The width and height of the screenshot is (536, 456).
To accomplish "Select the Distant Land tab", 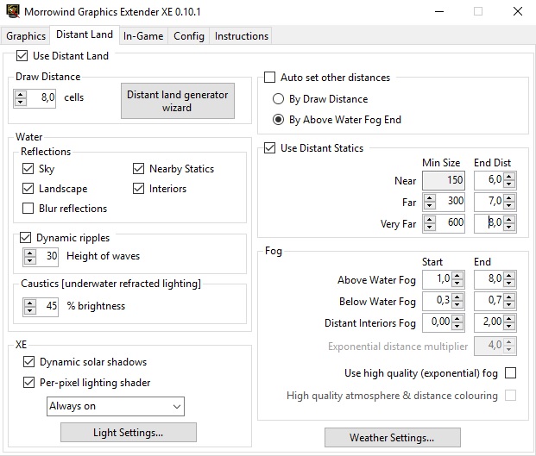I will tap(85, 34).
